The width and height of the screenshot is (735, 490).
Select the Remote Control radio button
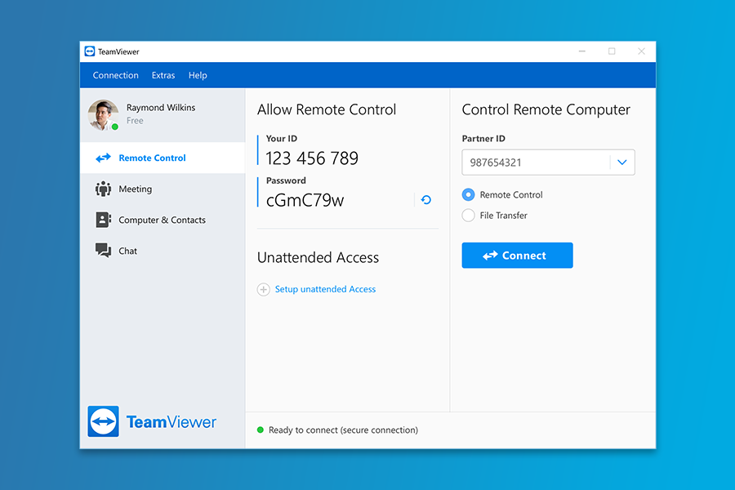[469, 194]
